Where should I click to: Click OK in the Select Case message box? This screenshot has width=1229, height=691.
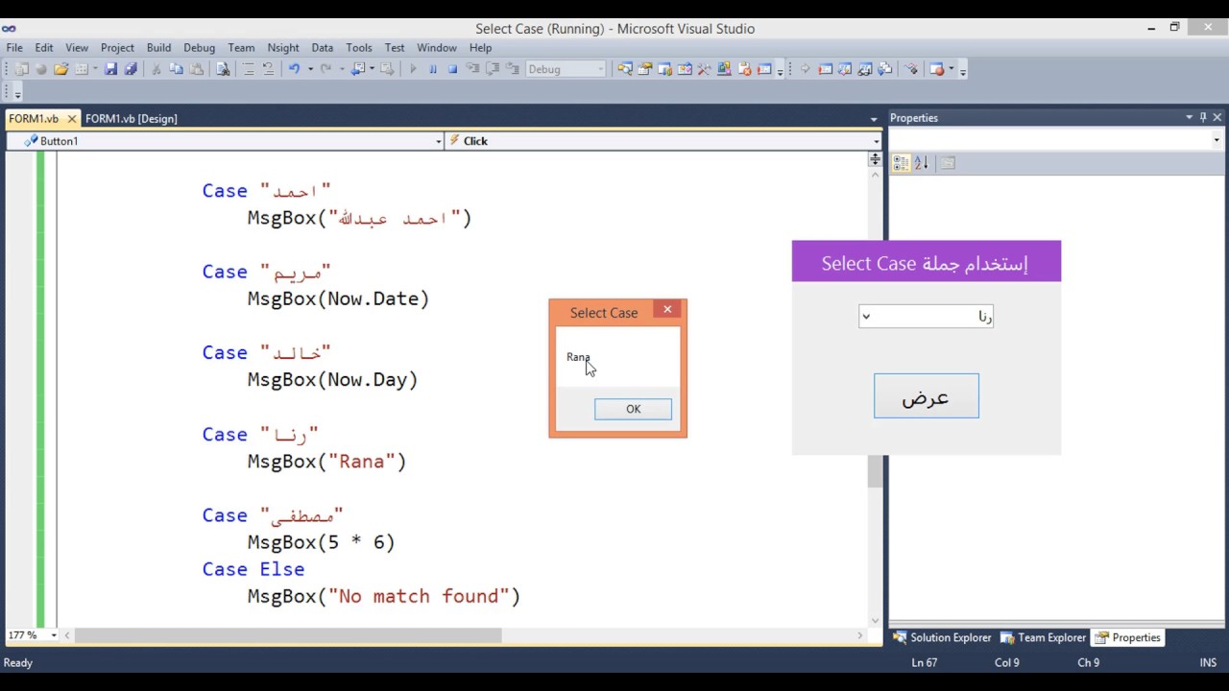coord(633,409)
